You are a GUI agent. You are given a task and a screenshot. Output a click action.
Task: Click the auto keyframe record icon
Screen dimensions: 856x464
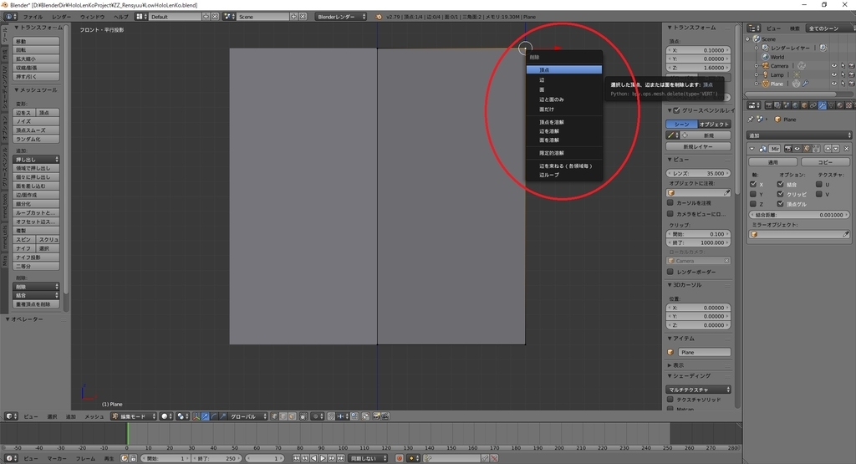(399, 458)
